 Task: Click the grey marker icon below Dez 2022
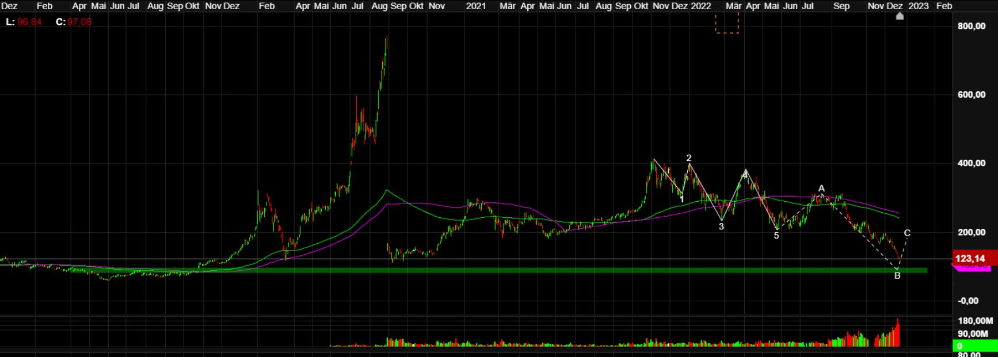[x=900, y=16]
